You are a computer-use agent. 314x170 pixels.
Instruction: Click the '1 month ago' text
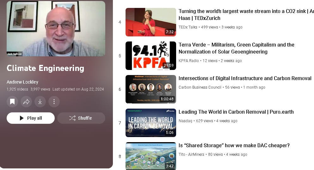[x=254, y=87]
